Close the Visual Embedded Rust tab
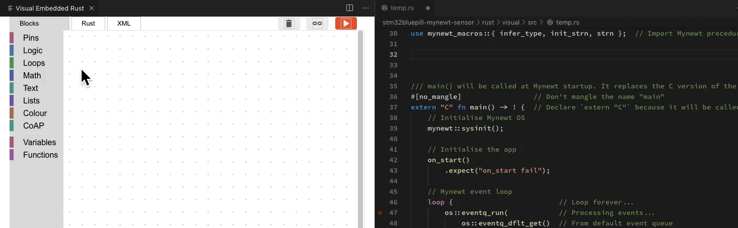 pyautogui.click(x=91, y=8)
